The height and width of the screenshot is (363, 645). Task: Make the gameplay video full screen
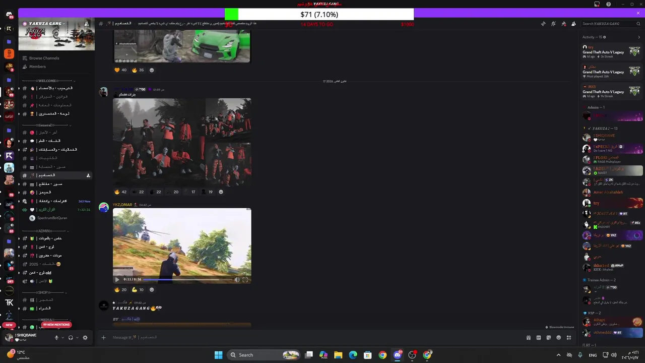[x=245, y=279]
